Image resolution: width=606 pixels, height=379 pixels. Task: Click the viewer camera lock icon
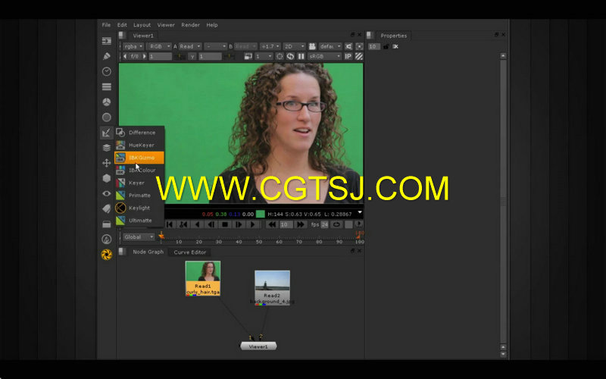[x=312, y=46]
